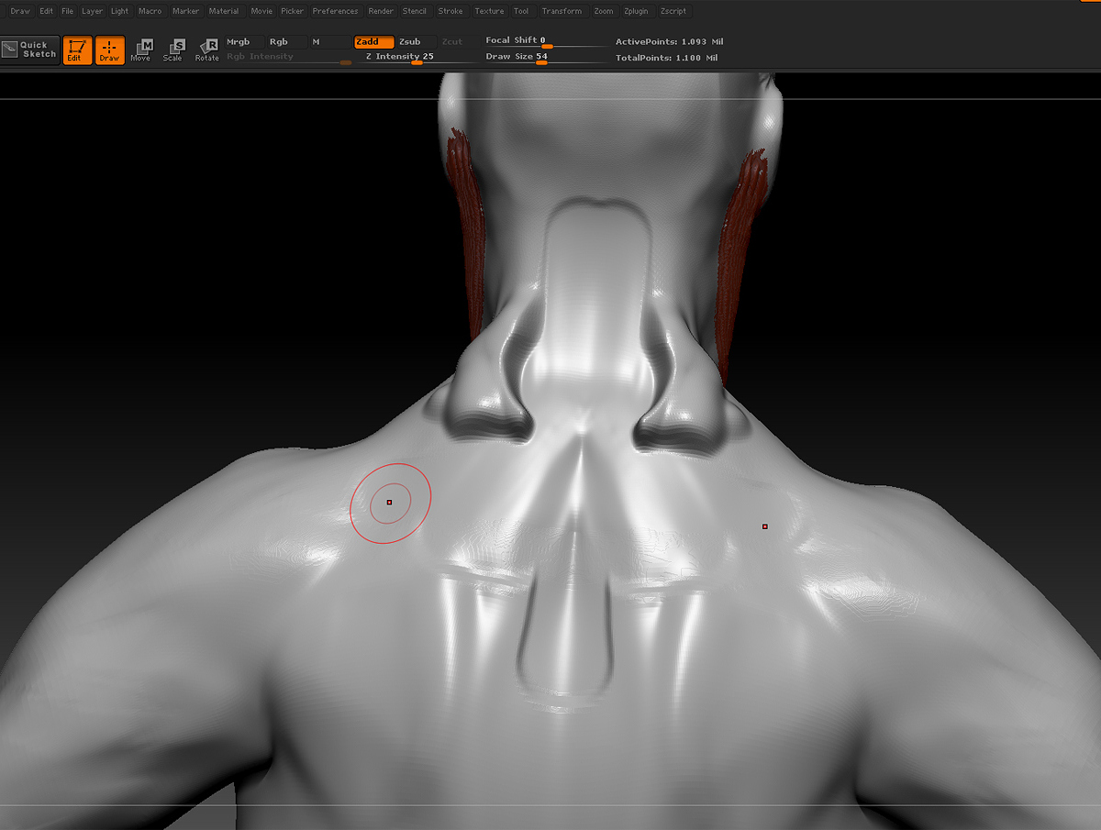The height and width of the screenshot is (830, 1101).
Task: Expand the Preferences menu
Action: (335, 11)
